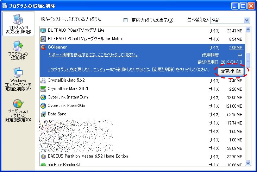Open プログラムの変更と削除 sidebar icon
The height and width of the screenshot is (172, 257).
[x=18, y=24]
